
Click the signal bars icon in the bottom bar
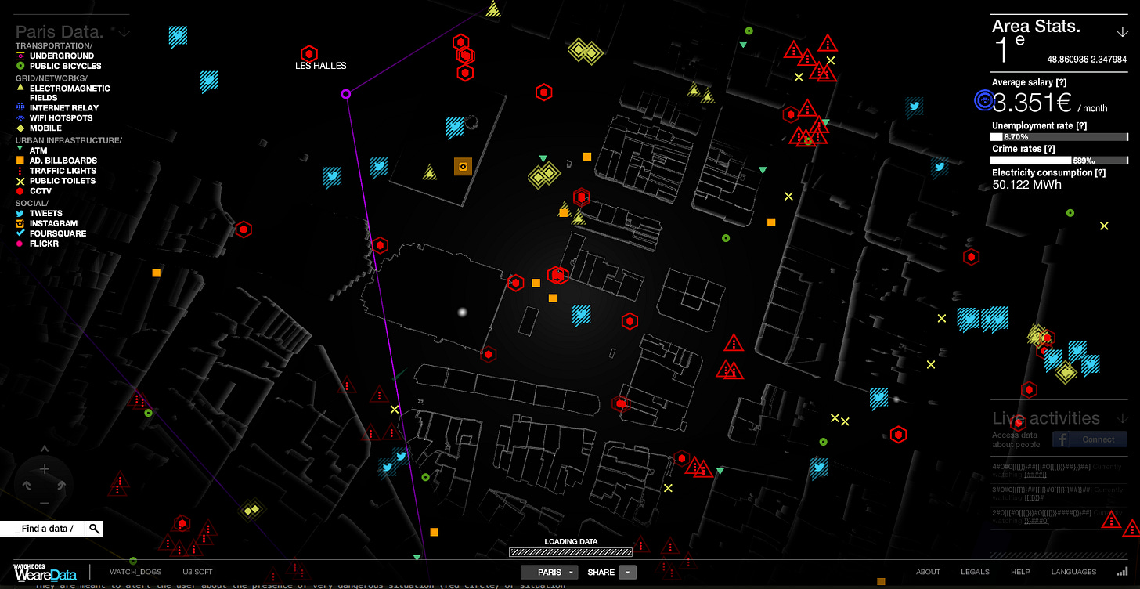(1122, 571)
